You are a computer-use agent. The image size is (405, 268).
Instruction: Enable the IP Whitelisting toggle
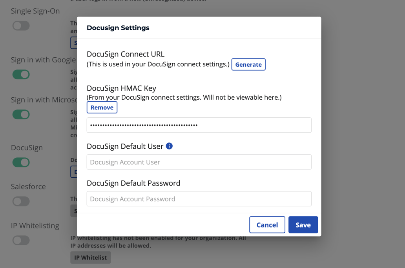point(21,240)
